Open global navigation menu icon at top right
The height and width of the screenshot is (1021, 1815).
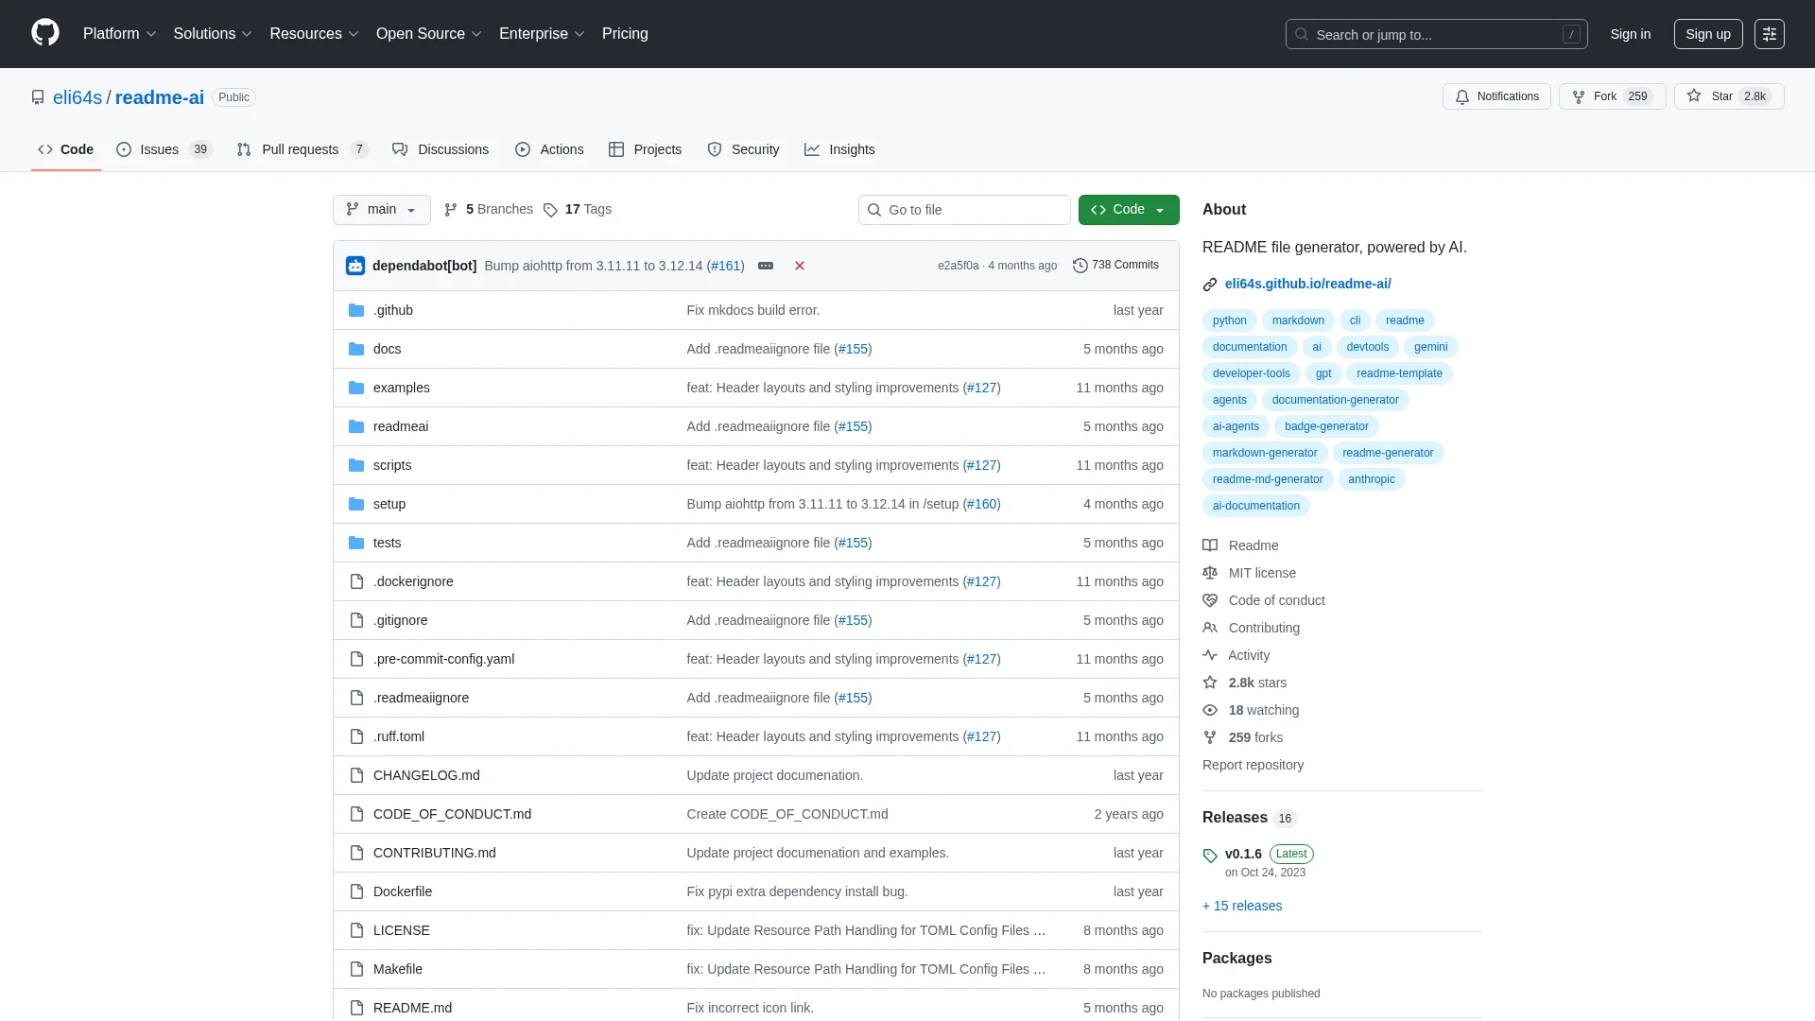point(1769,34)
